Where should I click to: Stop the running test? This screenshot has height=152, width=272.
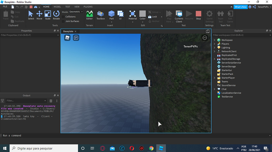click(x=198, y=15)
